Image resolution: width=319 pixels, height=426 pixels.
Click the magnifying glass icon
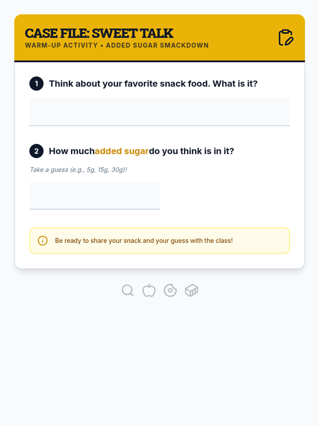[x=128, y=290]
